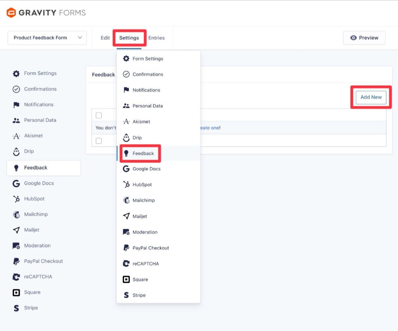Viewport: 398px width, 331px height.
Task: Click the sidebar Mailchimp icon
Action: click(x=16, y=215)
